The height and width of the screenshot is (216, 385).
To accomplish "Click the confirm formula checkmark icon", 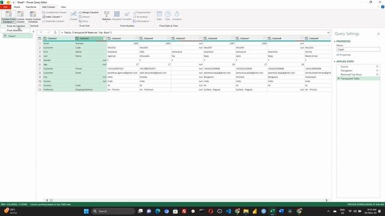I will tap(48, 32).
